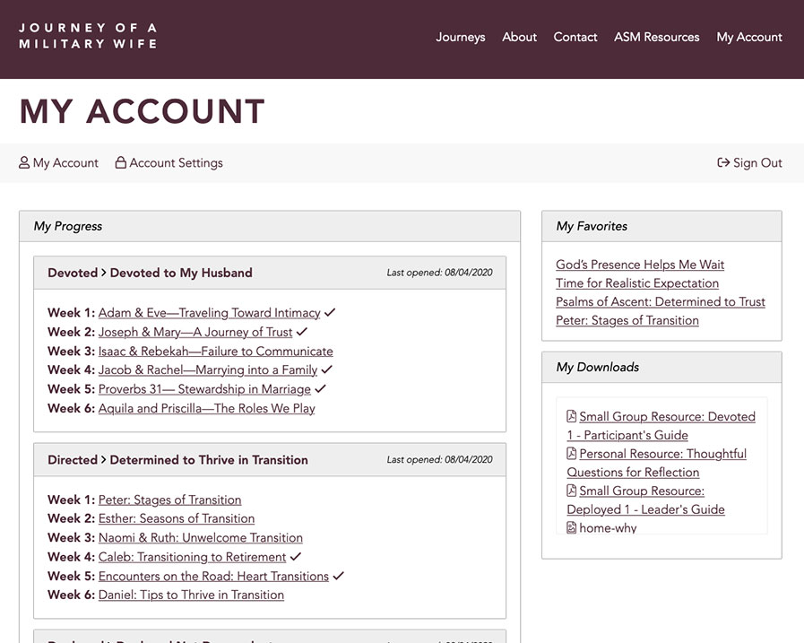The height and width of the screenshot is (643, 804).
Task: Click the PDF icon for Thoughtful Questions for Reflection
Action: [x=570, y=454]
